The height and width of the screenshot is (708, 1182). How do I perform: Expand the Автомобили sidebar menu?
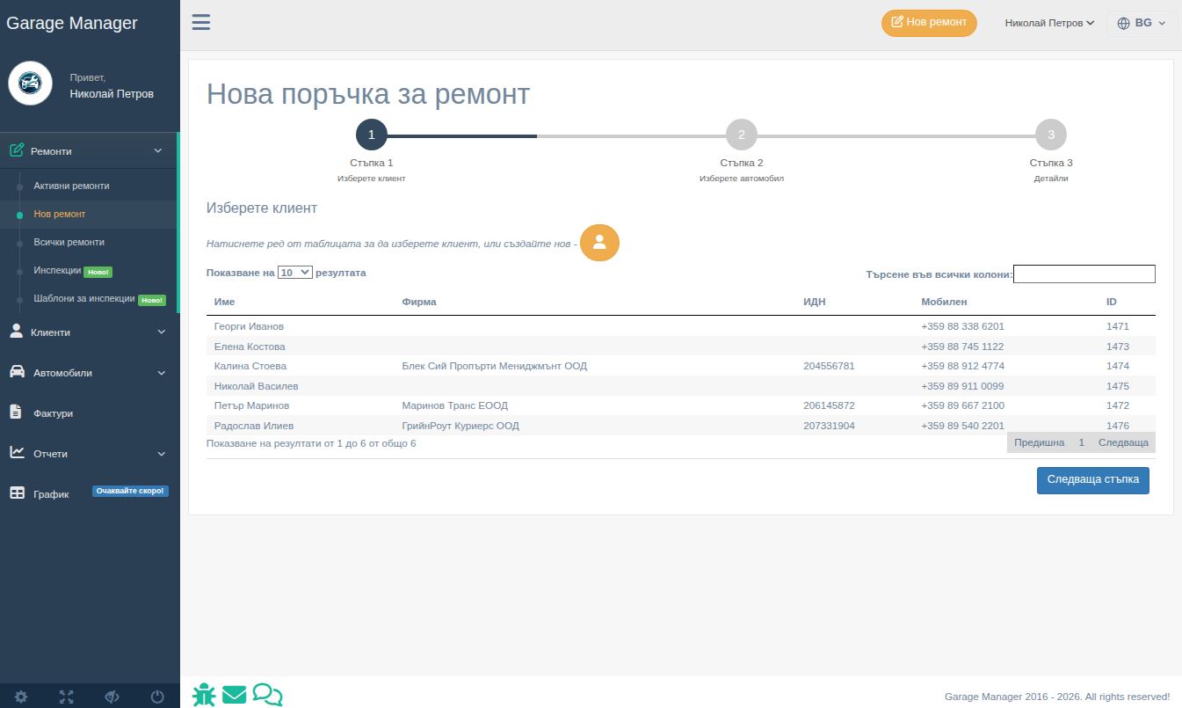coord(88,373)
